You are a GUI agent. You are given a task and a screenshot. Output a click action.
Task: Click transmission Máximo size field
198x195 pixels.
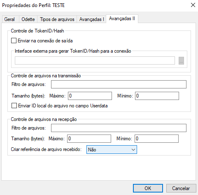click(90, 96)
